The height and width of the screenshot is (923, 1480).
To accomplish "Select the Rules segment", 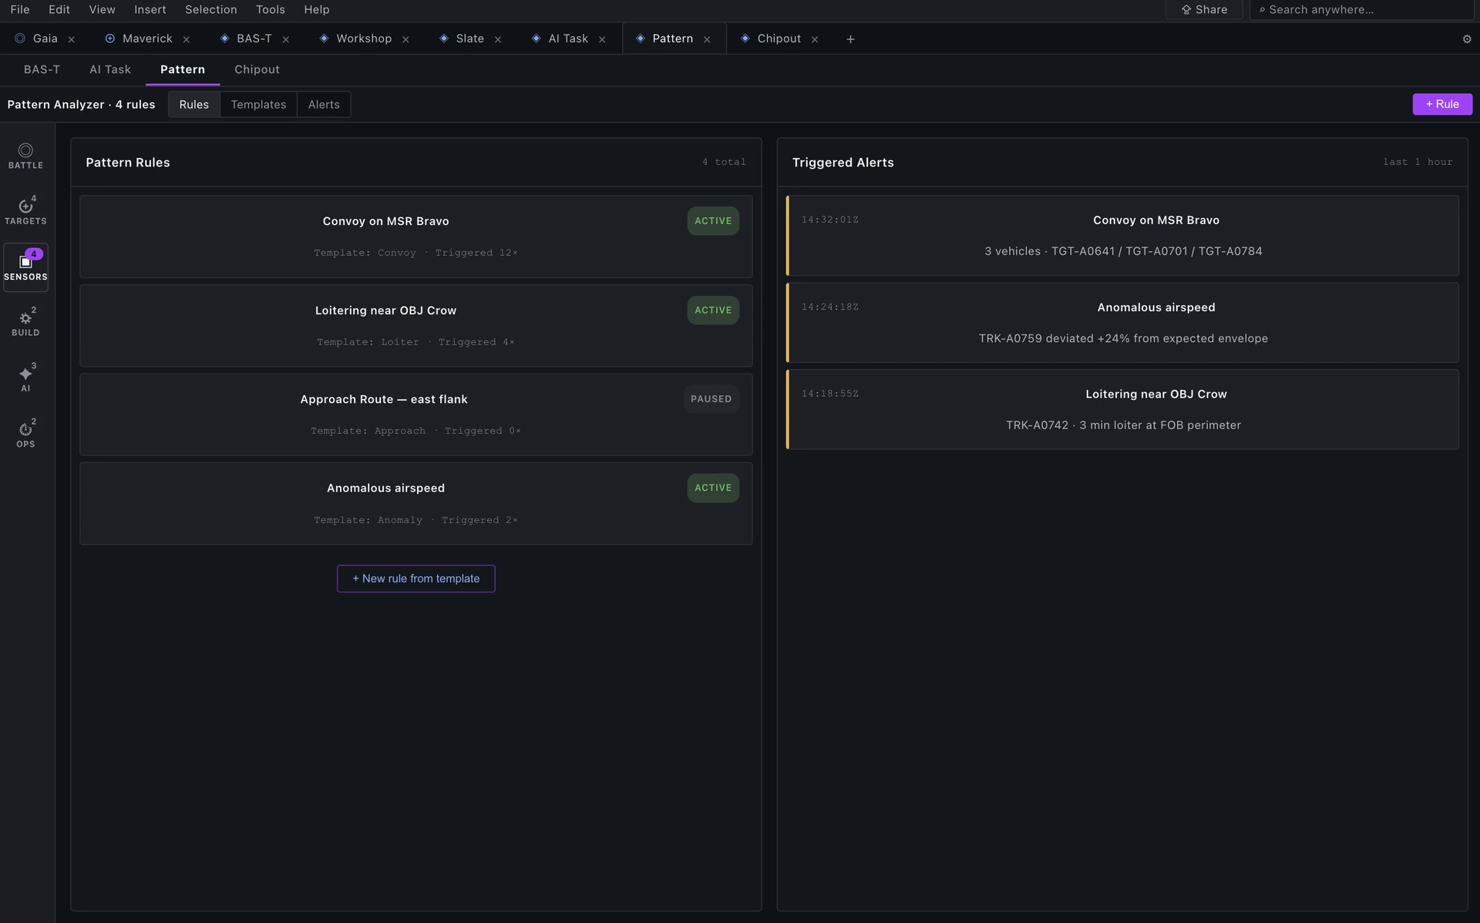I will pyautogui.click(x=194, y=105).
